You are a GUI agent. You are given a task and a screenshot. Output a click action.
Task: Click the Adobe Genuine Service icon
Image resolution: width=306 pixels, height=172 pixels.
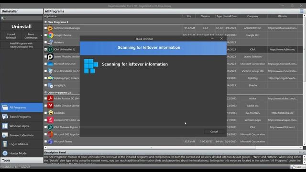(50, 106)
